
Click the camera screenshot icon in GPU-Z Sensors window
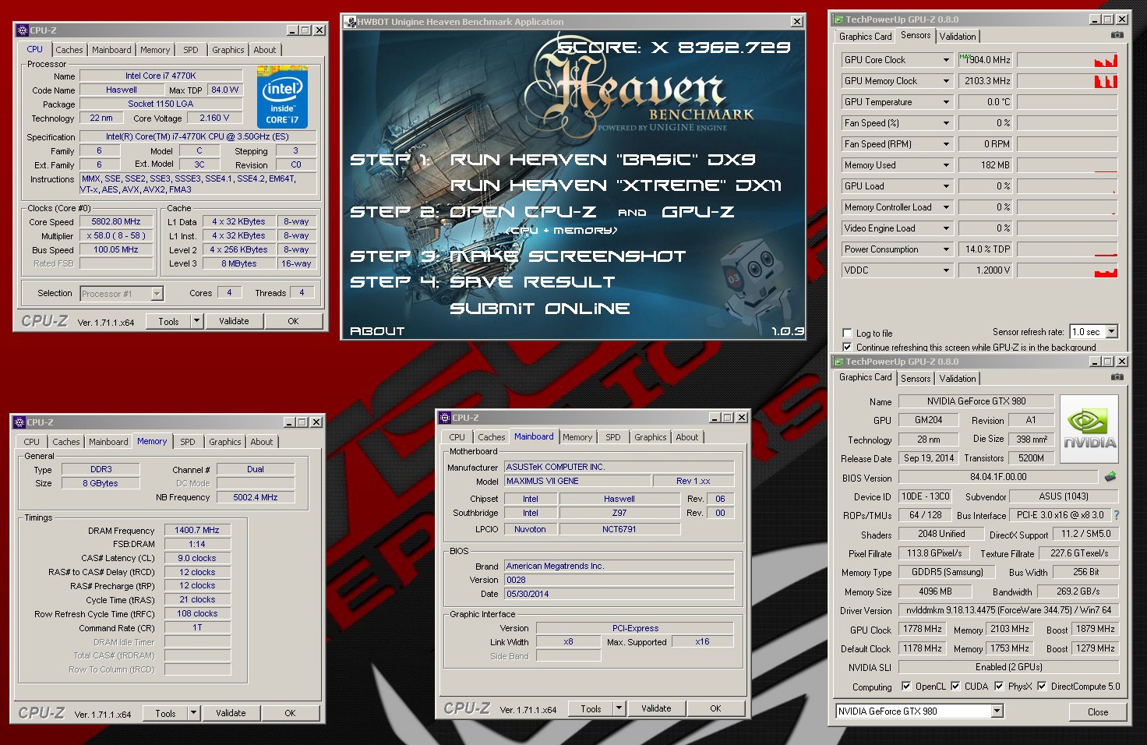coord(1117,35)
